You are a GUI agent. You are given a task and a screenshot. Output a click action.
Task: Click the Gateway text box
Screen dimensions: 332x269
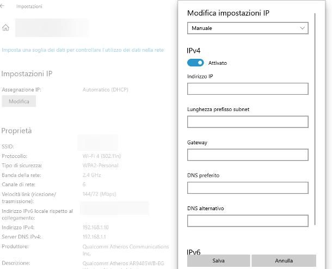click(x=248, y=155)
